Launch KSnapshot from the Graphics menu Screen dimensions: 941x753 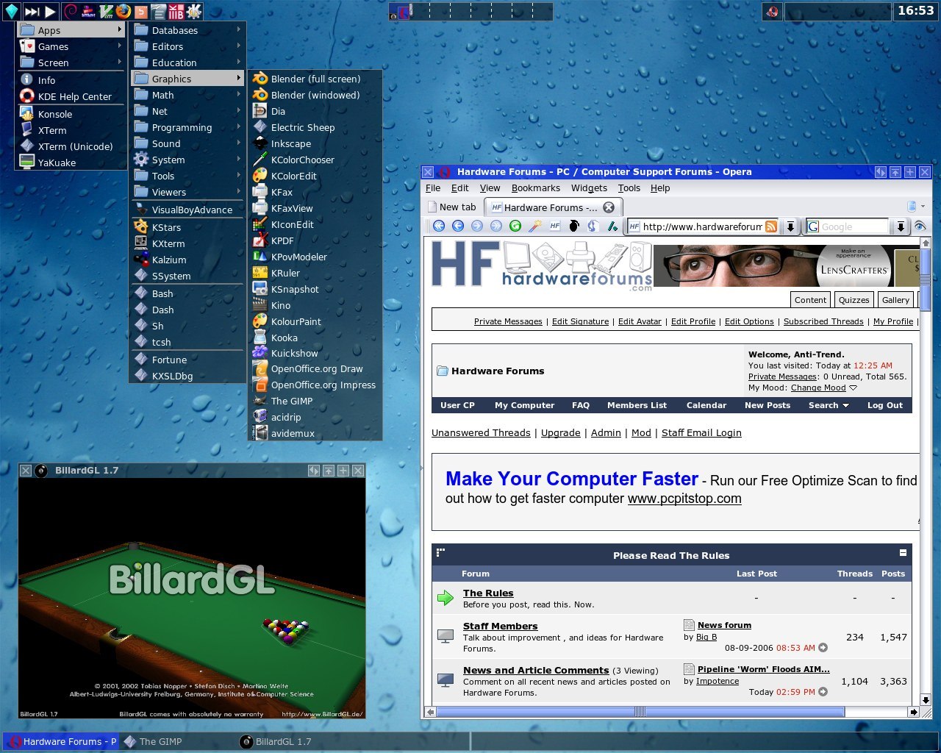tap(315, 289)
